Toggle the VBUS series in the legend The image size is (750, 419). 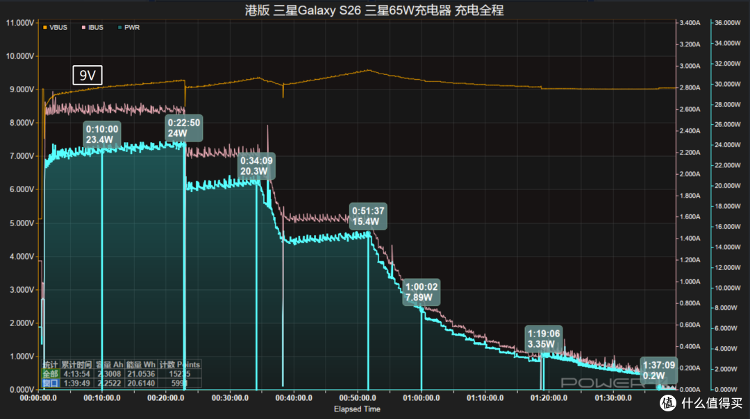coord(55,28)
